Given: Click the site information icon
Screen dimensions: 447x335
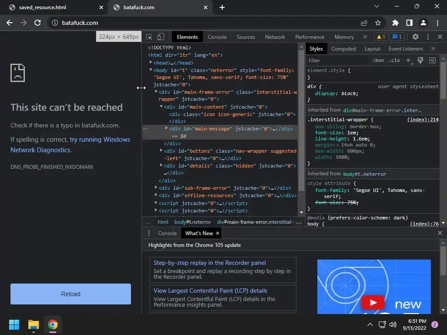Looking at the screenshot, I should pyautogui.click(x=55, y=23).
